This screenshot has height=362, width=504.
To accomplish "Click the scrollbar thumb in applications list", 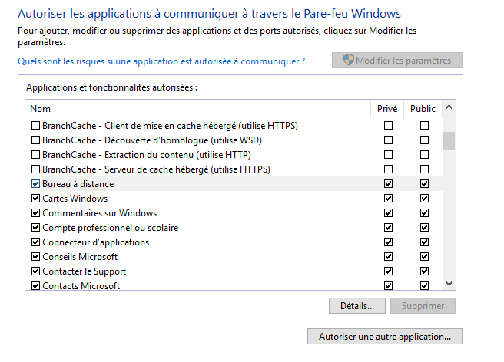I will 449,140.
